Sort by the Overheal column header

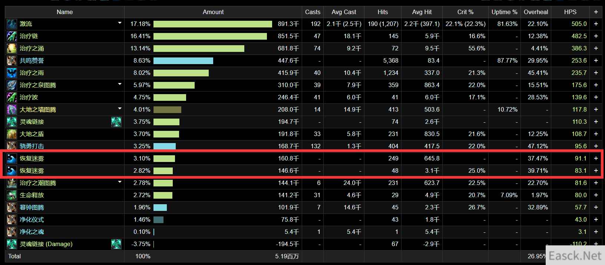click(x=536, y=12)
